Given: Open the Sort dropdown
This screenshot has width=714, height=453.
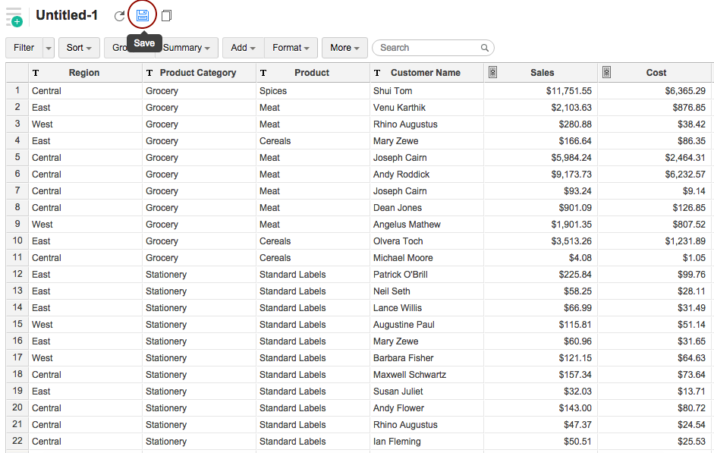Looking at the screenshot, I should (x=79, y=48).
